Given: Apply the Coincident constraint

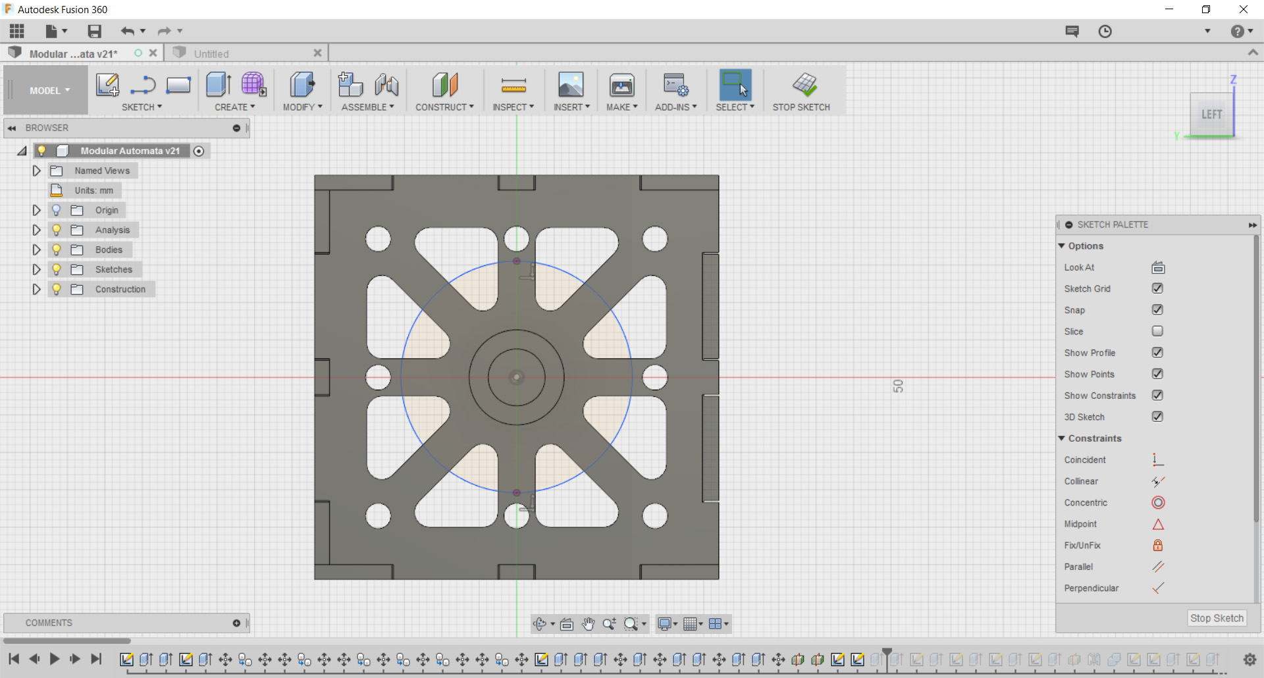Looking at the screenshot, I should pos(1158,459).
